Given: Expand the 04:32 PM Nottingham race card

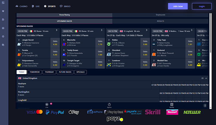Looking at the screenshot, I should pyautogui.click(x=192, y=30).
